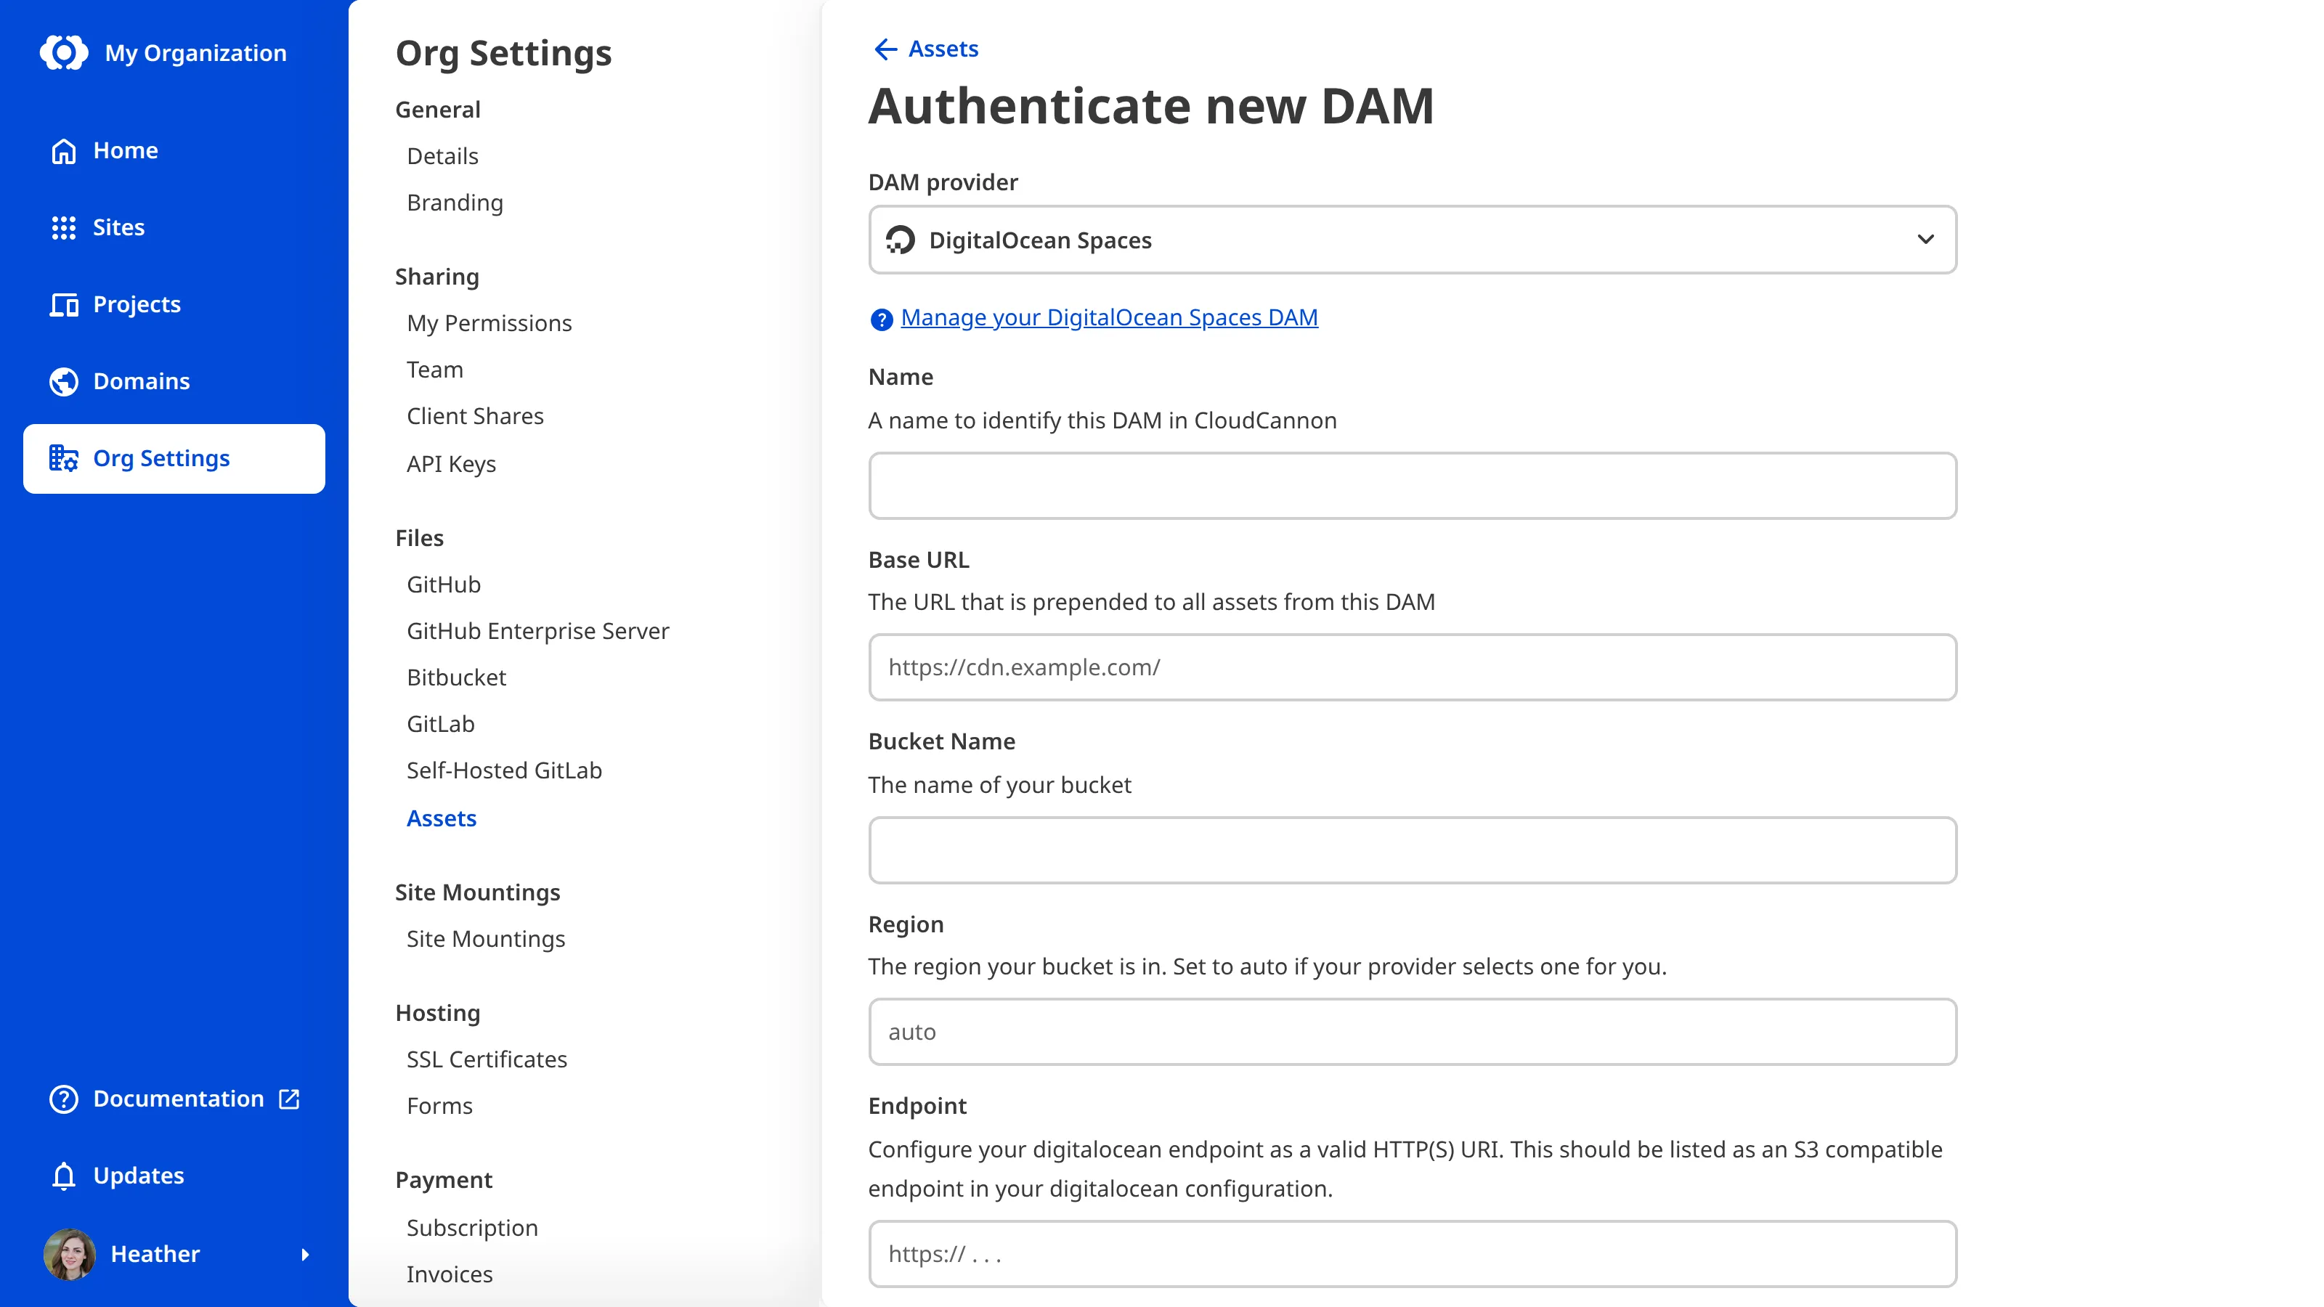Screen dimensions: 2324x1307
Task: Focus the Endpoint input field
Action: click(x=1412, y=1254)
